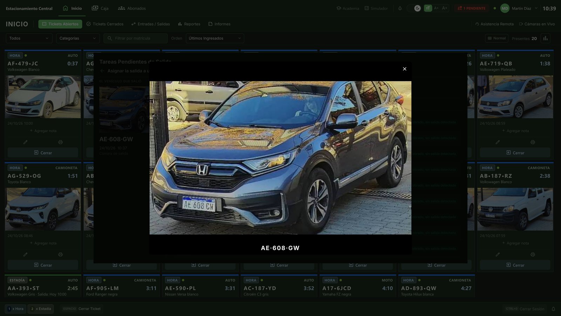Go to the Caja section
This screenshot has width=561, height=316.
100,8
